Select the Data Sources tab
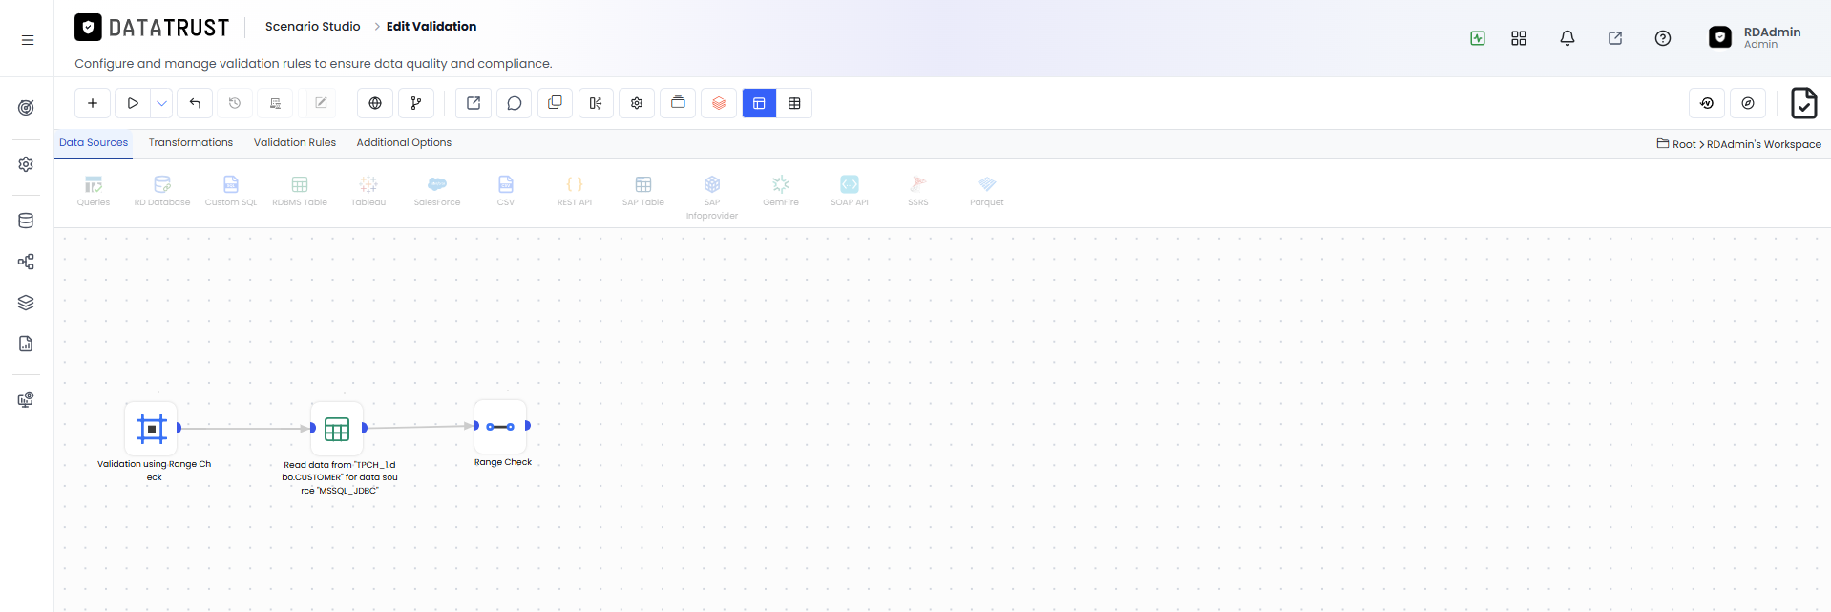This screenshot has width=1831, height=612. 94,142
